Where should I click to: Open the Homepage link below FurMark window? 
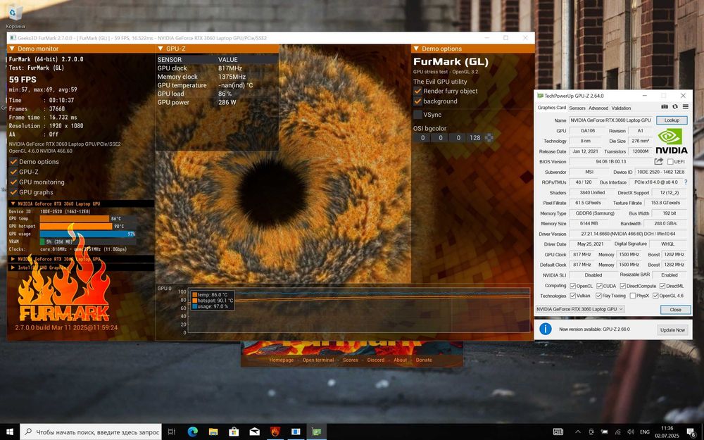click(x=281, y=360)
